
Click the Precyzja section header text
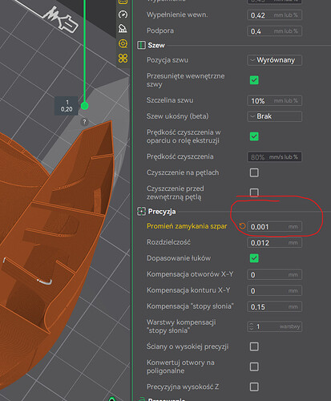[x=162, y=212]
